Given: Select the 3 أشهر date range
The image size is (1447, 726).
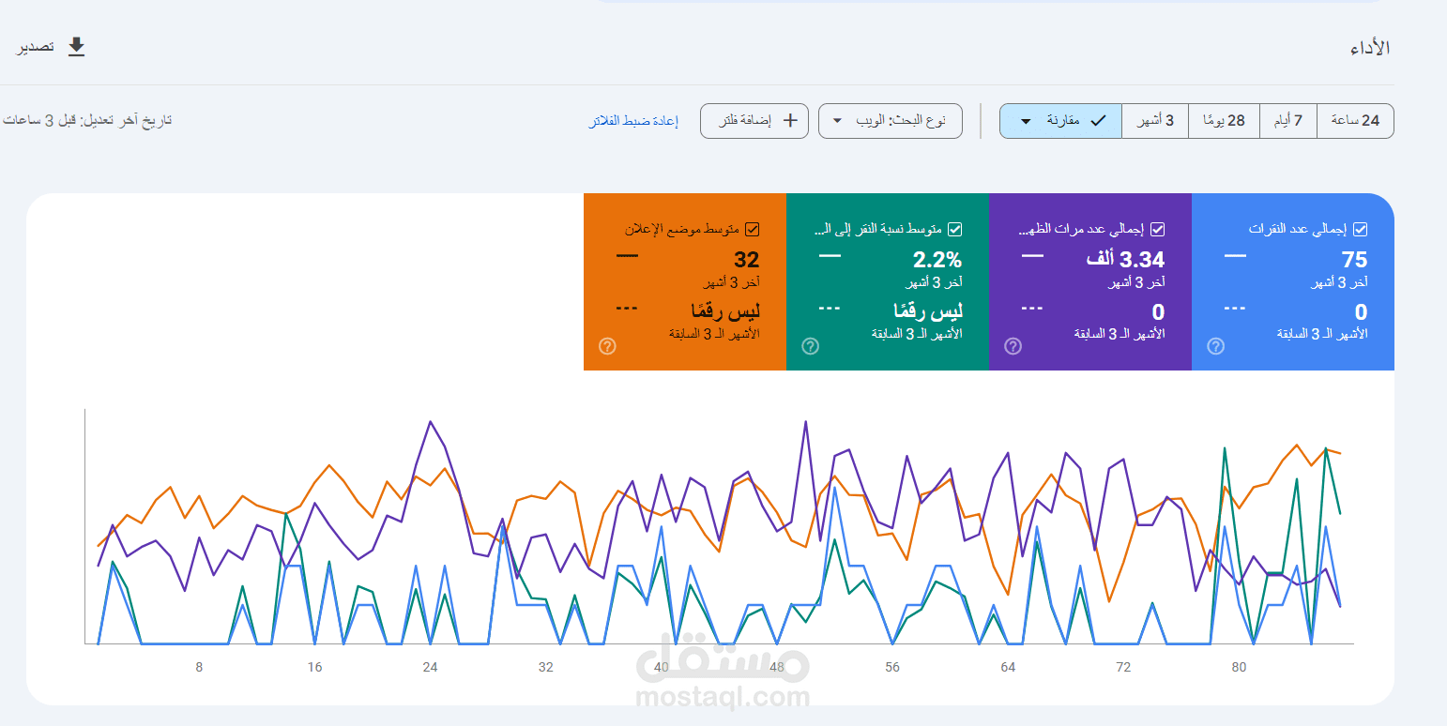Looking at the screenshot, I should [x=1155, y=121].
